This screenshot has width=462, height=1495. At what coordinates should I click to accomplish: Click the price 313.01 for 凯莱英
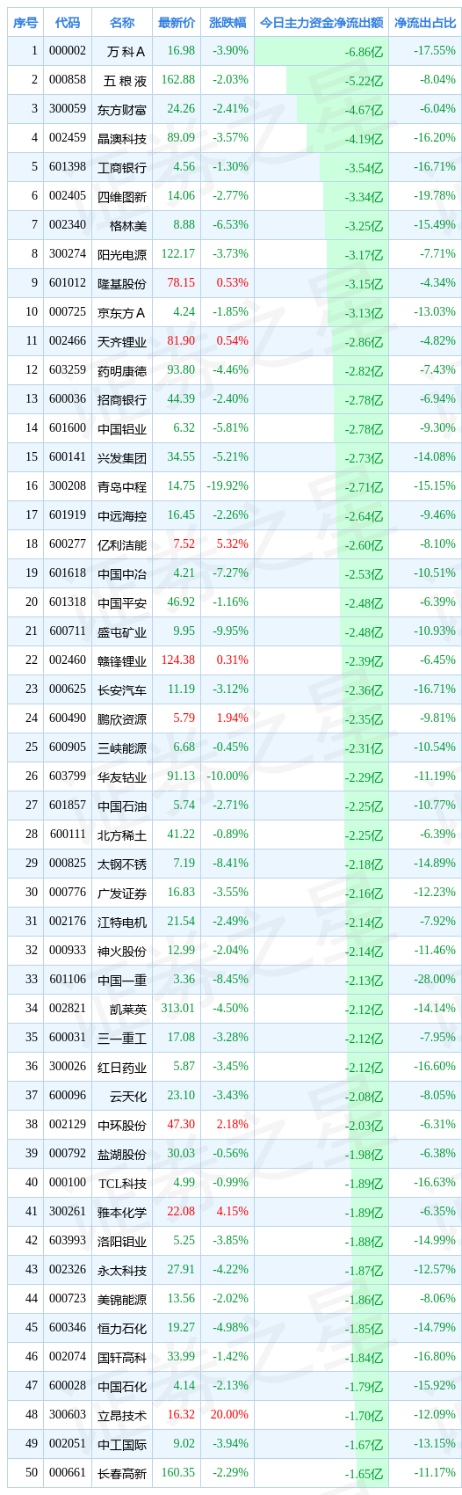[178, 1009]
